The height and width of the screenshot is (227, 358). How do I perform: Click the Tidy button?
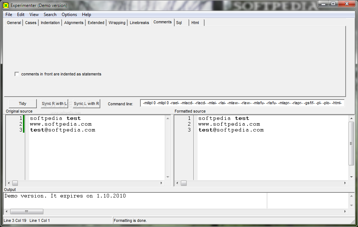(x=23, y=103)
